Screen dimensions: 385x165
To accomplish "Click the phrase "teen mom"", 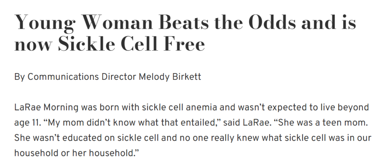I will pyautogui.click(x=345, y=123).
